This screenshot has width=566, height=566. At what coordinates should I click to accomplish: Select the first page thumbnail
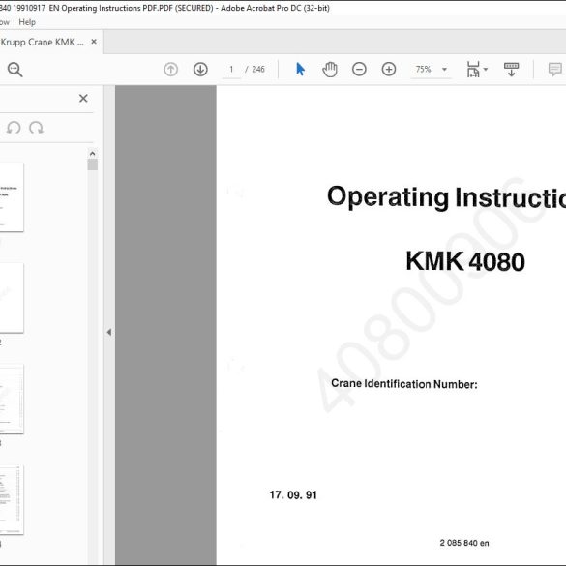point(12,197)
